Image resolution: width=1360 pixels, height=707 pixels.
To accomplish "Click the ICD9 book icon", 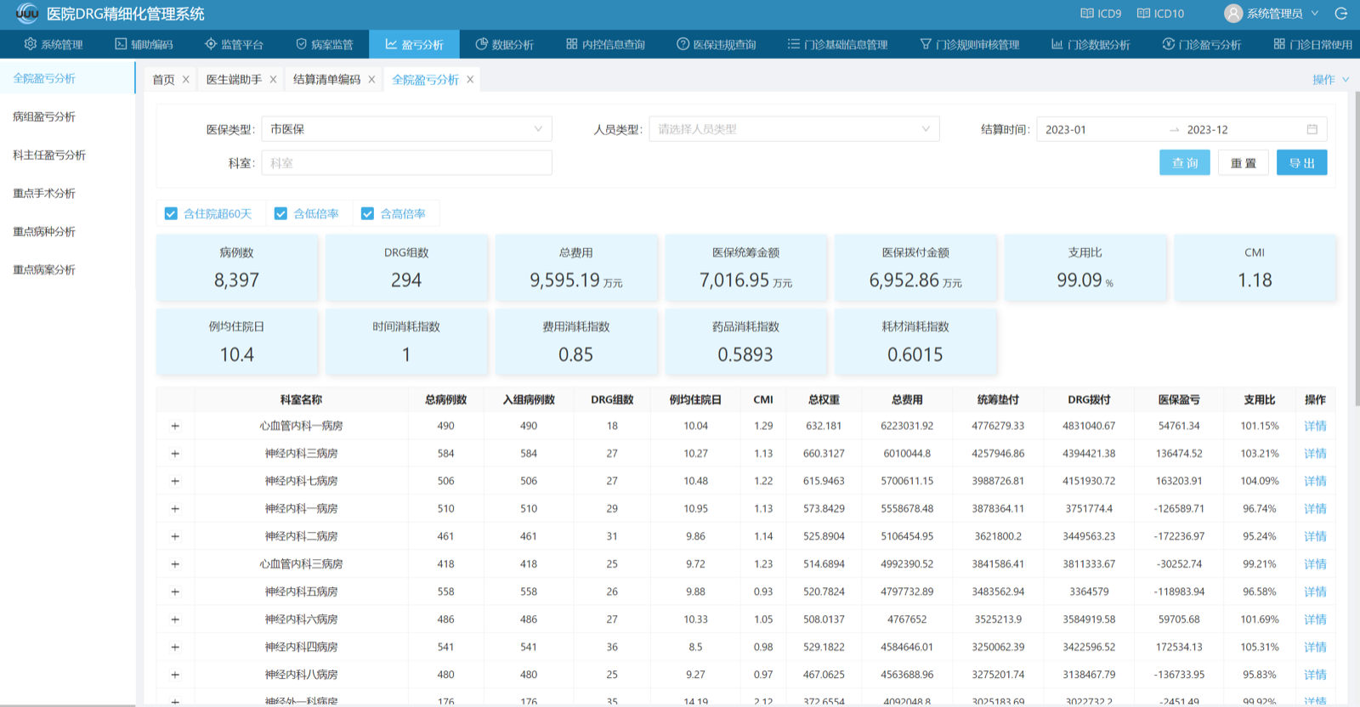I will pyautogui.click(x=1086, y=14).
